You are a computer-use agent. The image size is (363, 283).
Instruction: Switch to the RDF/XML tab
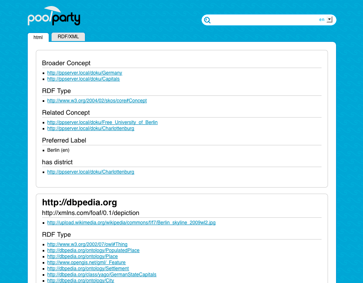pyautogui.click(x=68, y=37)
